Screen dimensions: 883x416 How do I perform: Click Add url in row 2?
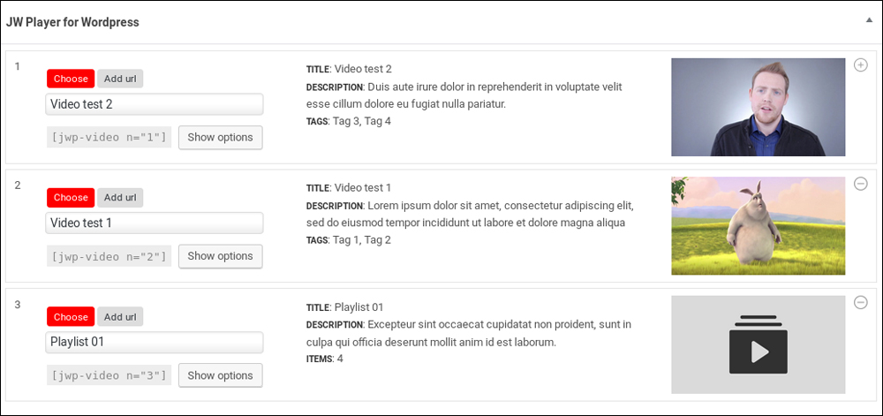pos(120,198)
